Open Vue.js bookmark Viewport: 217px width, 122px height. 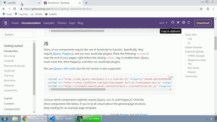pyautogui.click(x=7, y=14)
